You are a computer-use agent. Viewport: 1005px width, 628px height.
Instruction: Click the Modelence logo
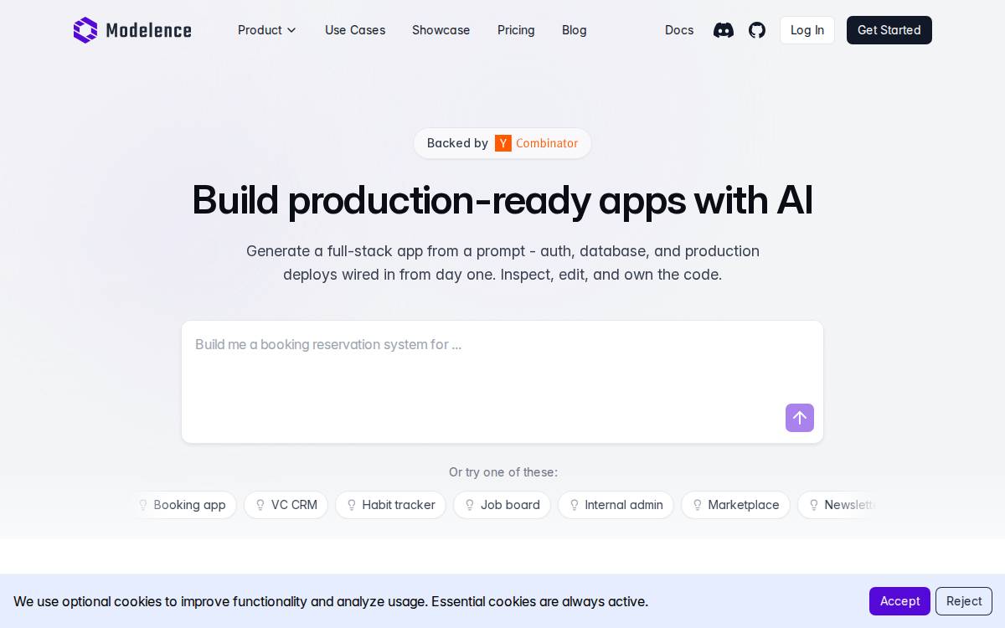coord(132,30)
